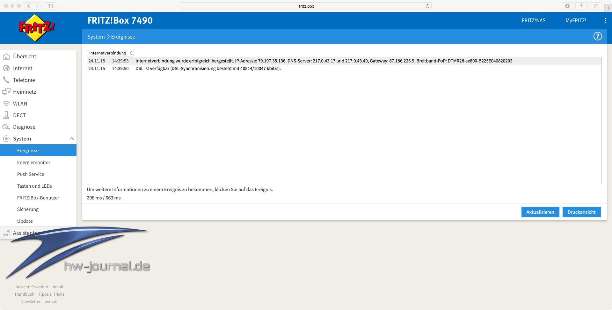Go back with Safari back arrow
Screen dimensions: 612x310
29,6
